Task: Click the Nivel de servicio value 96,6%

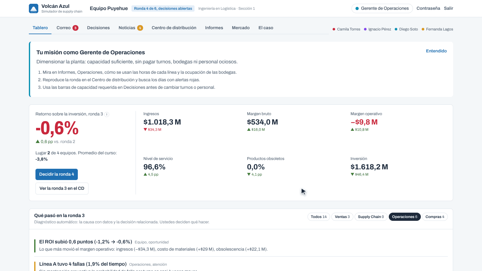Action: point(154,167)
